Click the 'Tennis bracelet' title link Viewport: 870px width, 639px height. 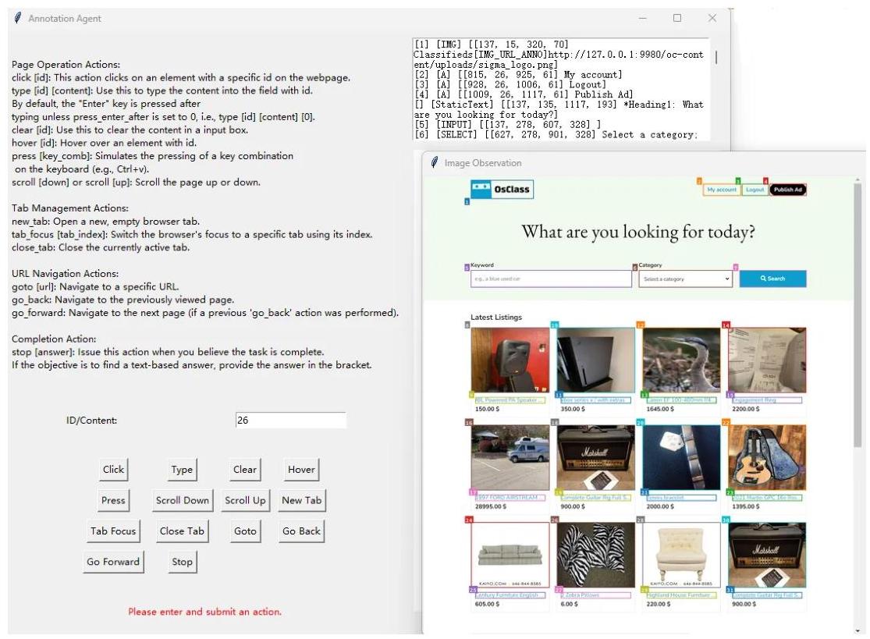click(x=681, y=498)
